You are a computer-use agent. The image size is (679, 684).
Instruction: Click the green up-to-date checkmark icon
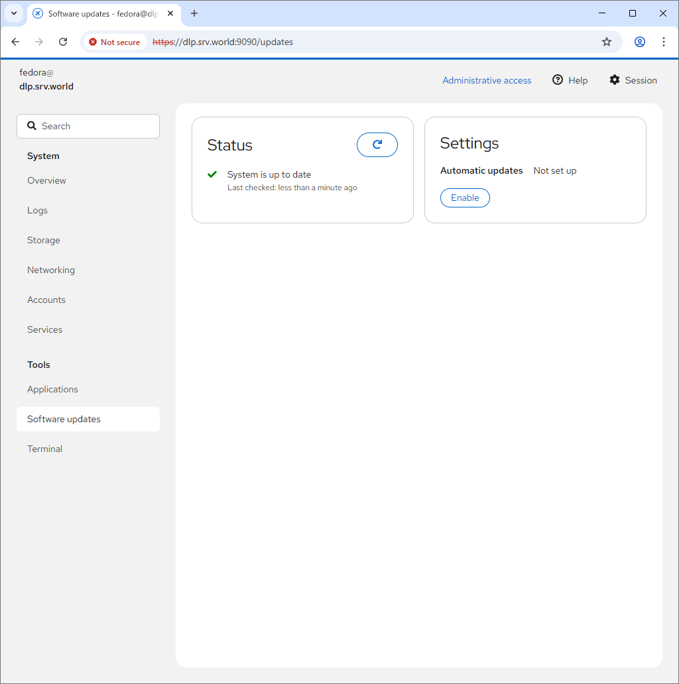click(x=212, y=174)
